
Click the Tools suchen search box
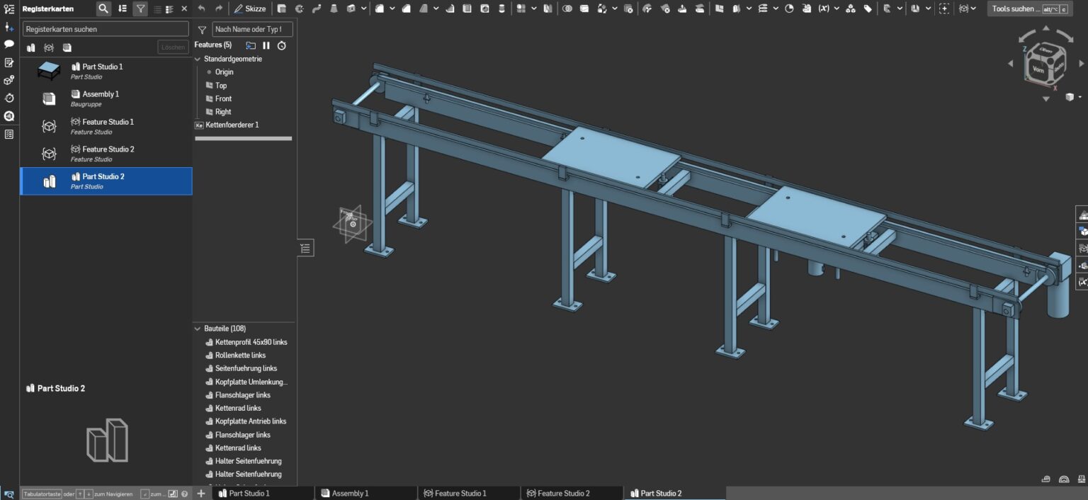tap(1031, 8)
